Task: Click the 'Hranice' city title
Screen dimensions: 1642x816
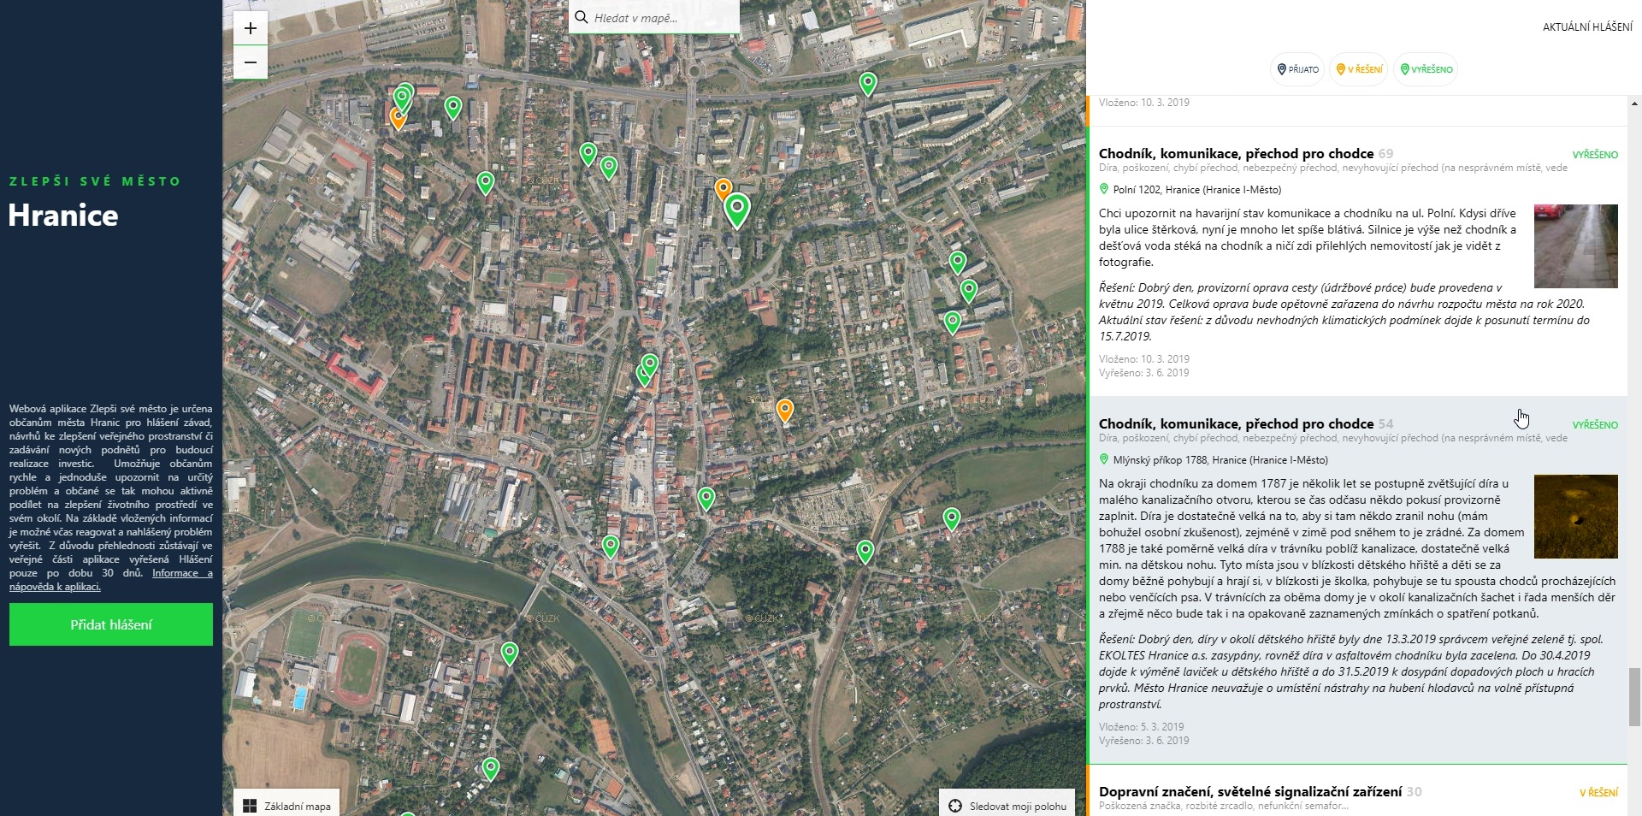Action: 63,216
